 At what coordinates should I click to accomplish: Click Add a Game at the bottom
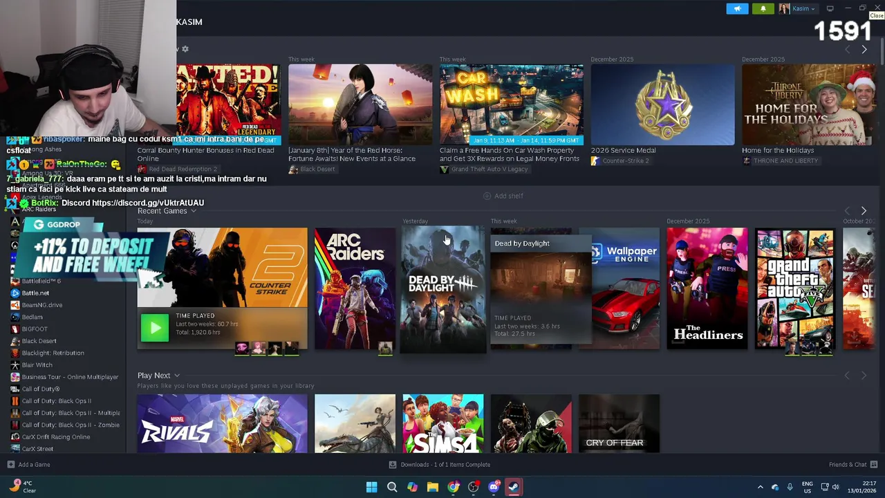28,465
